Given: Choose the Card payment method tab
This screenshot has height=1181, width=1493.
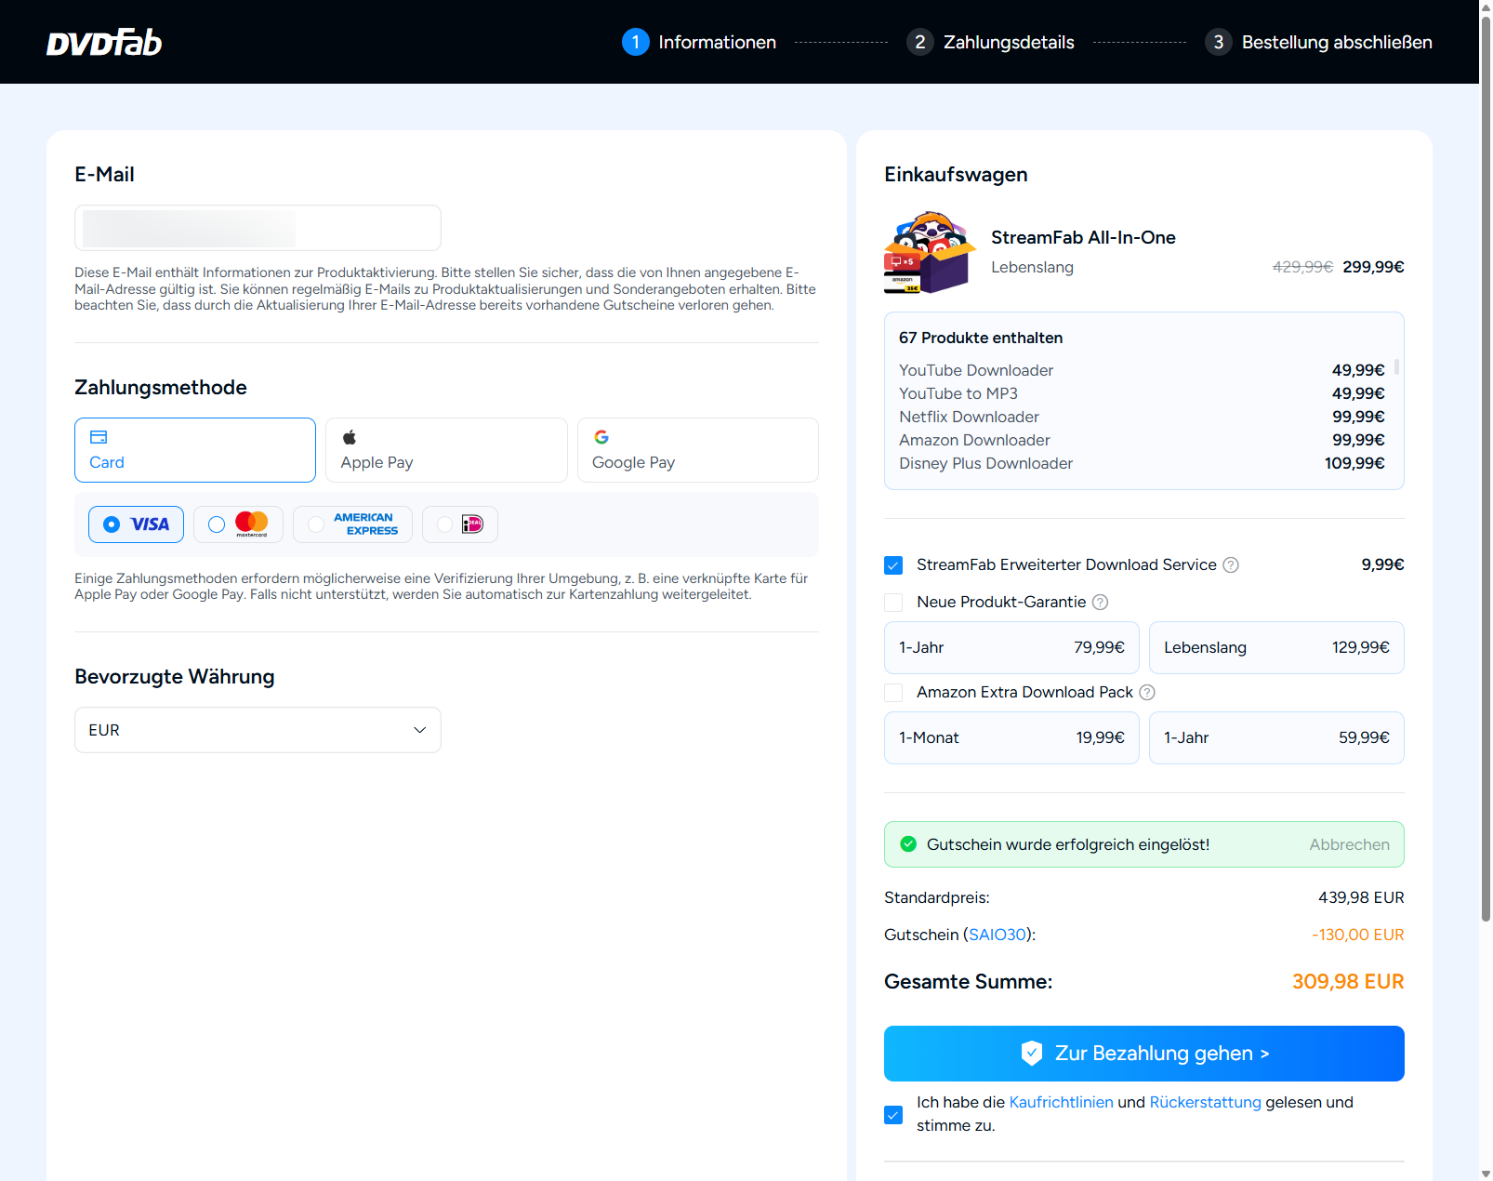Looking at the screenshot, I should point(195,450).
